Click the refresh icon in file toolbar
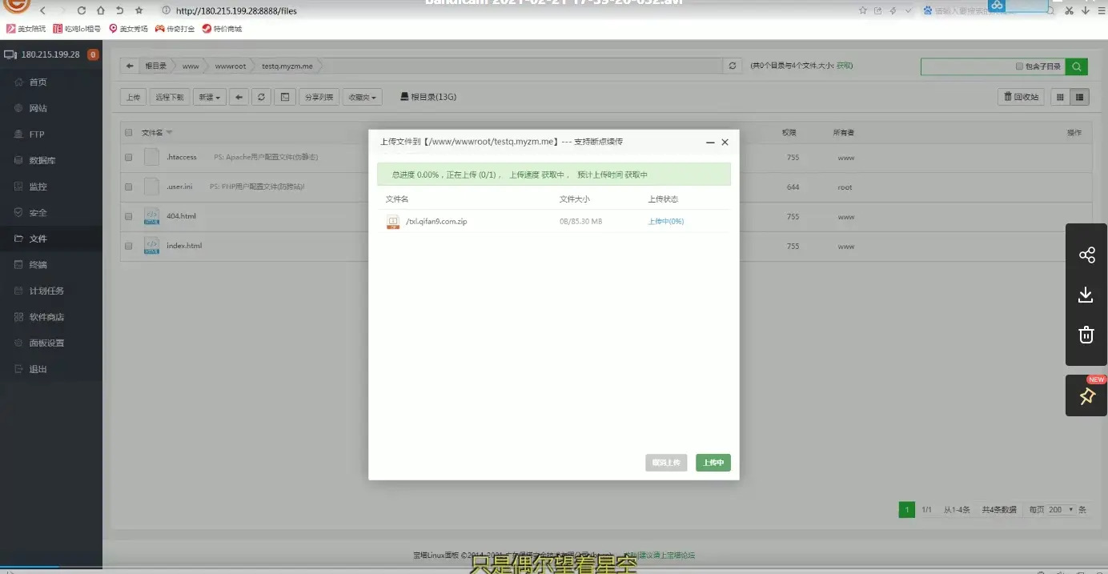This screenshot has height=574, width=1108. pyautogui.click(x=261, y=97)
